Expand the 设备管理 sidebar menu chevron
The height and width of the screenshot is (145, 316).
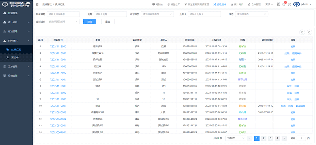pyautogui.click(x=28, y=75)
